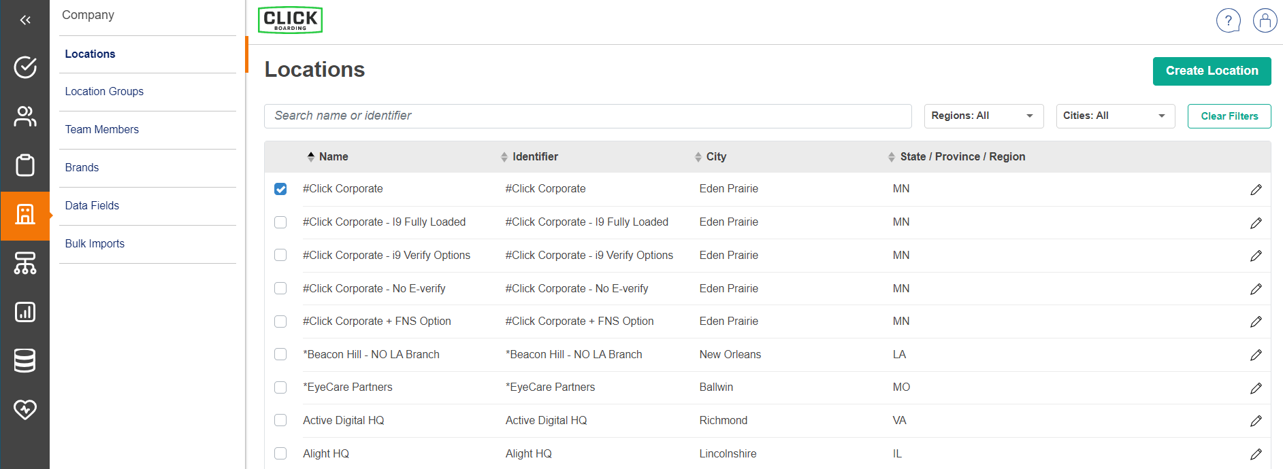The height and width of the screenshot is (469, 1283).
Task: Click the database stack icon in sidebar
Action: pos(25,361)
